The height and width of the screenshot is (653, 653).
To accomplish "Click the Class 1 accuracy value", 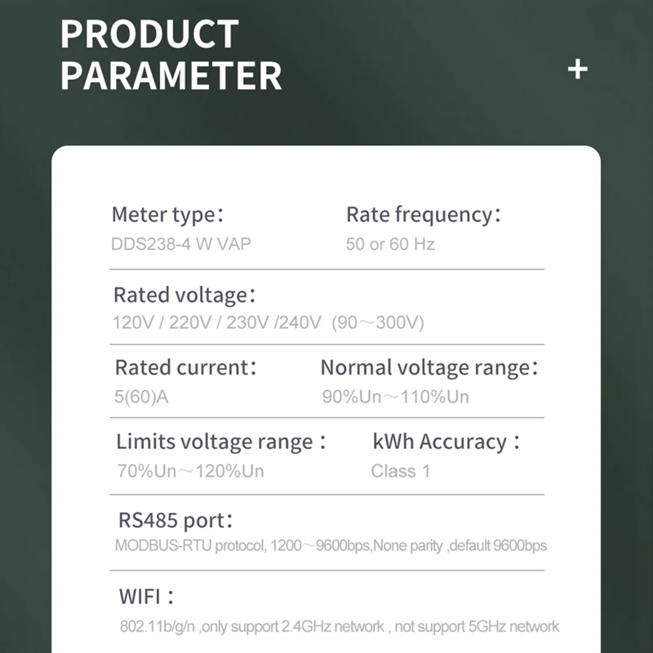I will (400, 471).
